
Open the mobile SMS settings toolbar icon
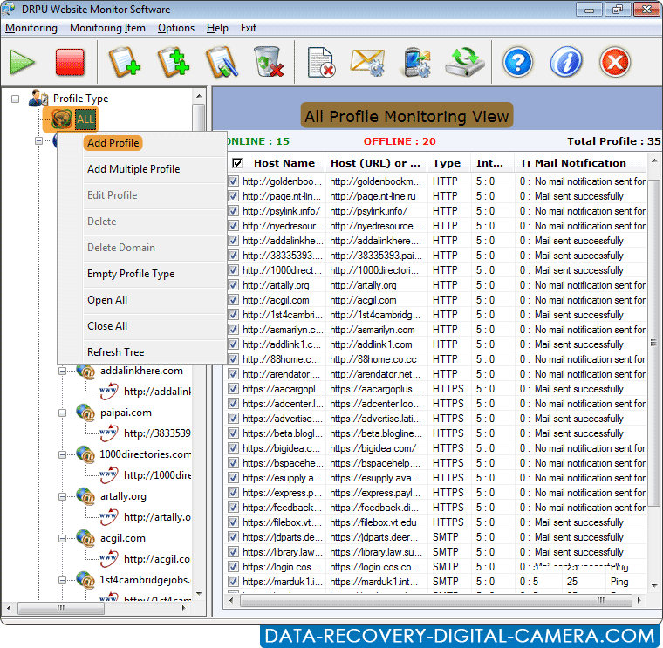pyautogui.click(x=416, y=62)
